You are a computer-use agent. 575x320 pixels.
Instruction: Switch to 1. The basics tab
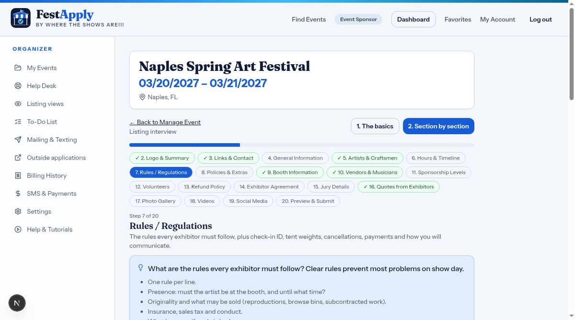[375, 126]
